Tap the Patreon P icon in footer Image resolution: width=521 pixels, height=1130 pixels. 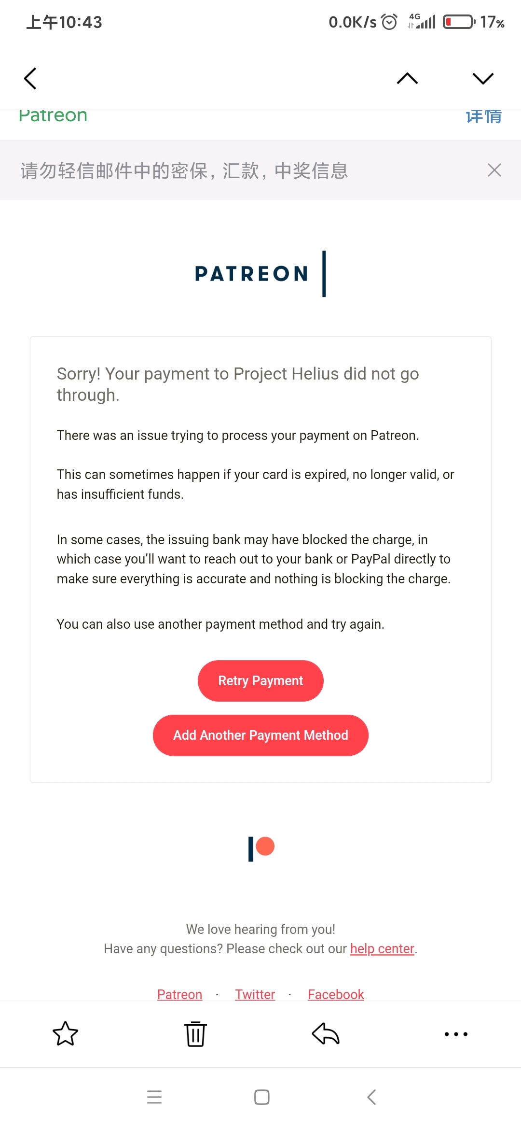(261, 849)
